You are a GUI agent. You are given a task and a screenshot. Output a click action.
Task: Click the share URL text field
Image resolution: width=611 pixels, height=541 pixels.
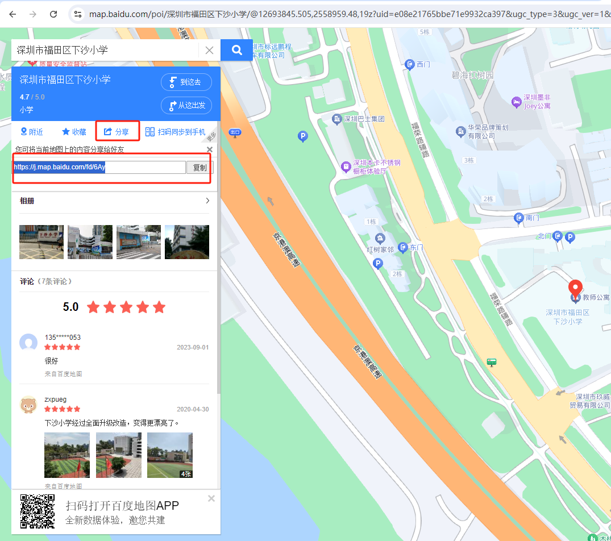(x=99, y=167)
